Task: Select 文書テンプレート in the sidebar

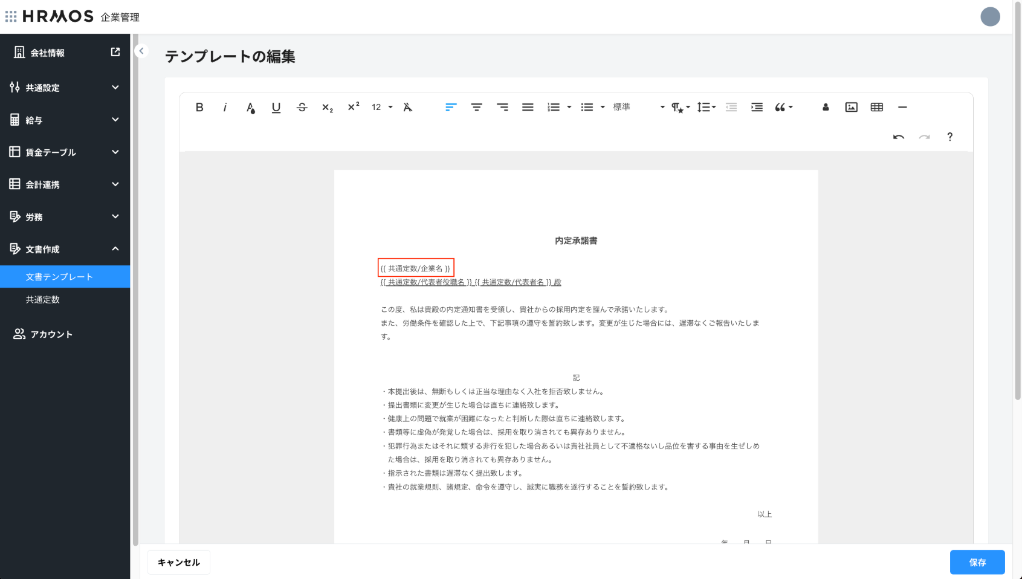Action: point(59,277)
